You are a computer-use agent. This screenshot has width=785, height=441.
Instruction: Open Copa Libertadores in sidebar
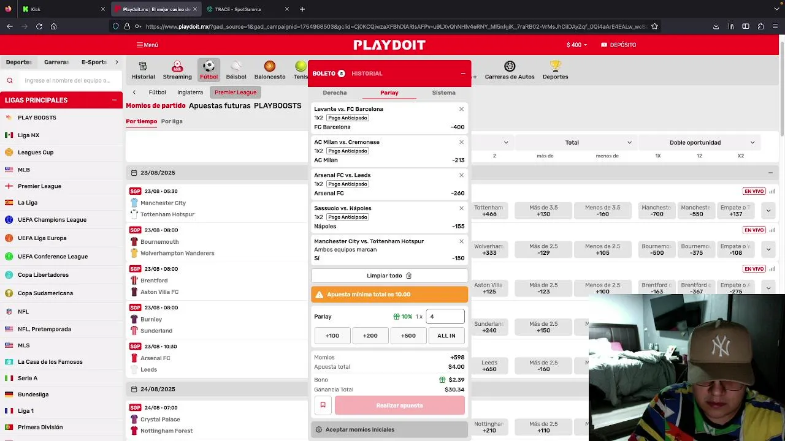pyautogui.click(x=43, y=275)
